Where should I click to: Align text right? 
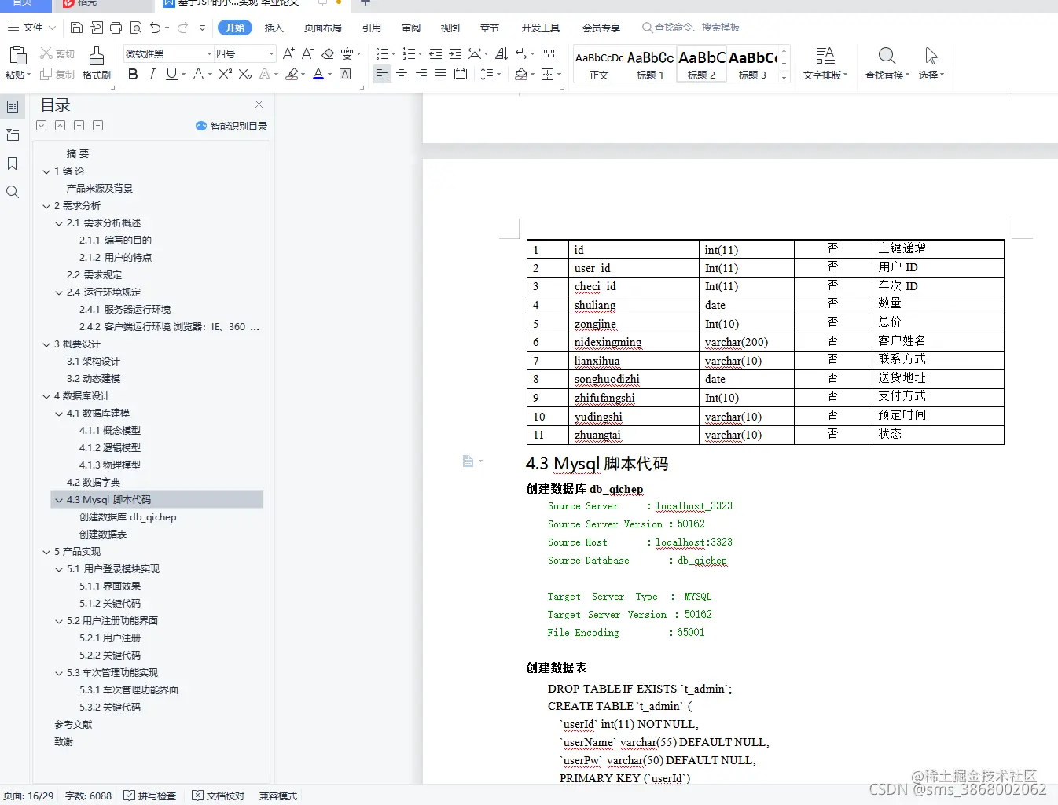(x=421, y=74)
